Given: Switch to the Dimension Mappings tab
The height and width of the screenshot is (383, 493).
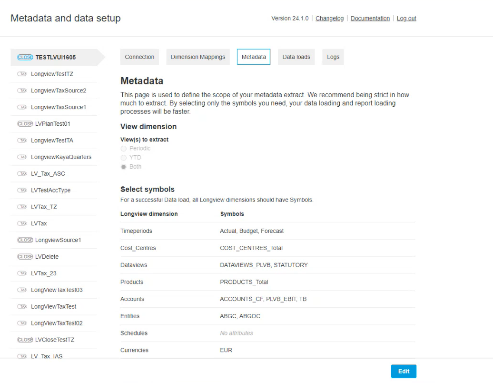Looking at the screenshot, I should [198, 57].
